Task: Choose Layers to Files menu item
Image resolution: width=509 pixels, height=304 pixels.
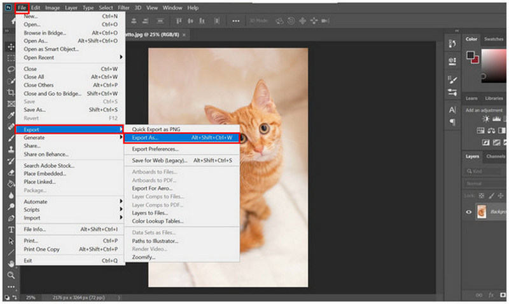Action: point(182,213)
